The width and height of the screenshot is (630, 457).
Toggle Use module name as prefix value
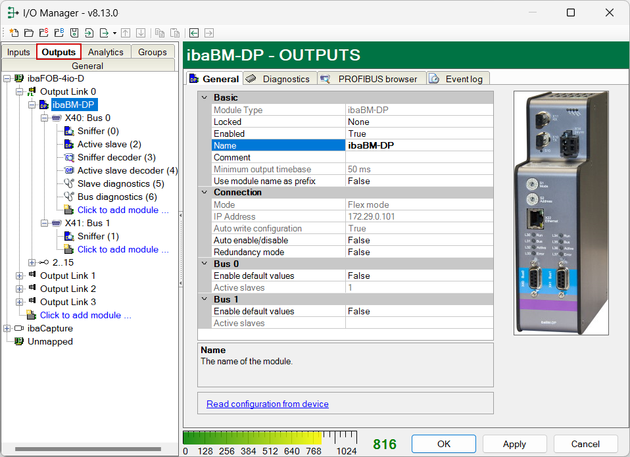point(420,181)
